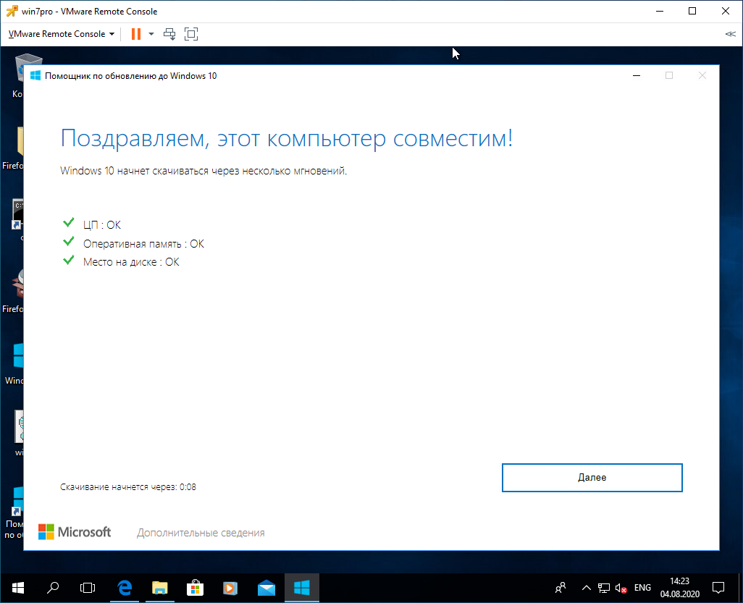The height and width of the screenshot is (603, 743).
Task: Open the media player taskbar icon
Action: (230, 588)
